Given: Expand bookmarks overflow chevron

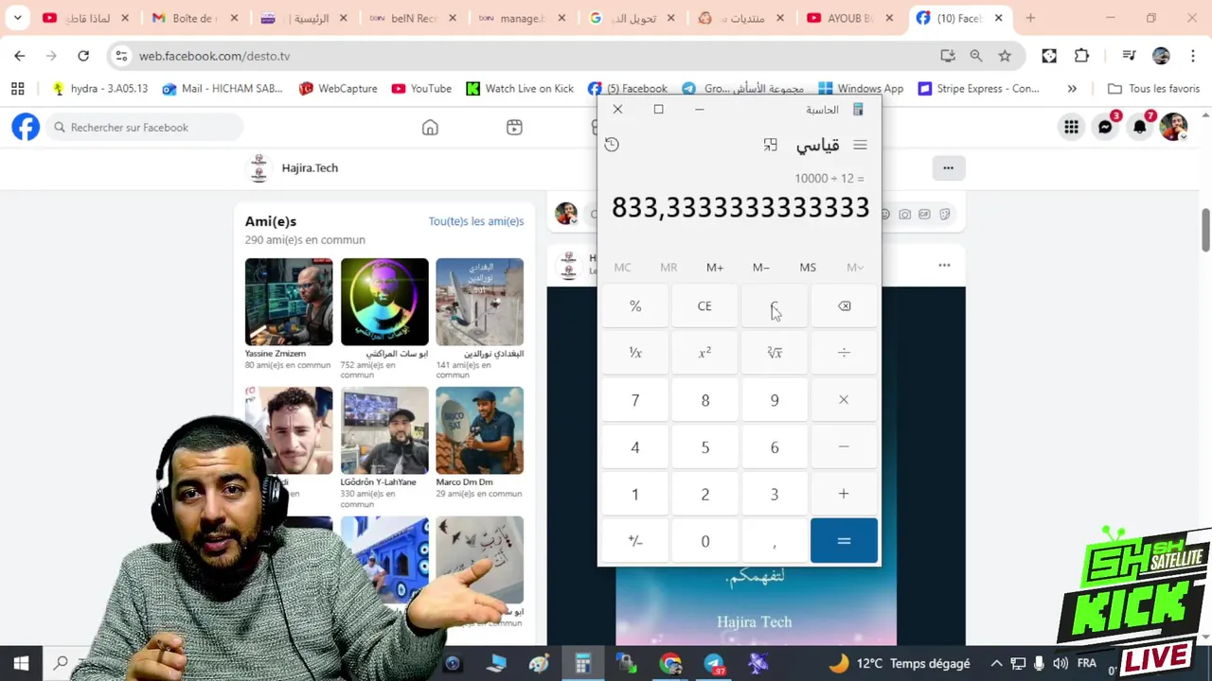Looking at the screenshot, I should (1072, 88).
